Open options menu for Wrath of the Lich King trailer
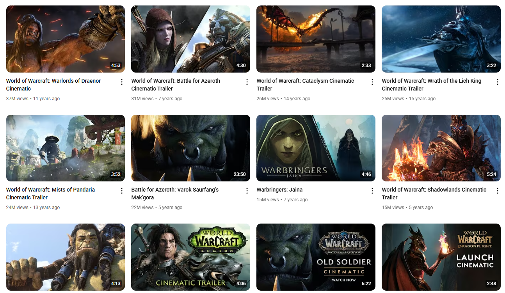 pyautogui.click(x=498, y=82)
